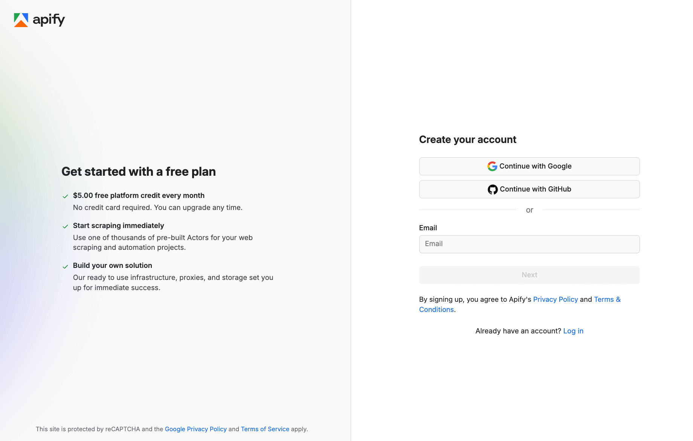This screenshot has height=441, width=693.
Task: Click the "or" divider label
Action: [x=529, y=210]
